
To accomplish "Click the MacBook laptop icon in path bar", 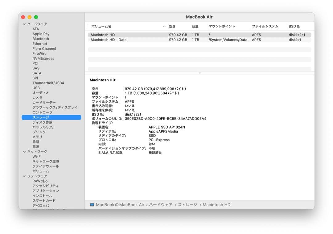I will tap(92, 205).
